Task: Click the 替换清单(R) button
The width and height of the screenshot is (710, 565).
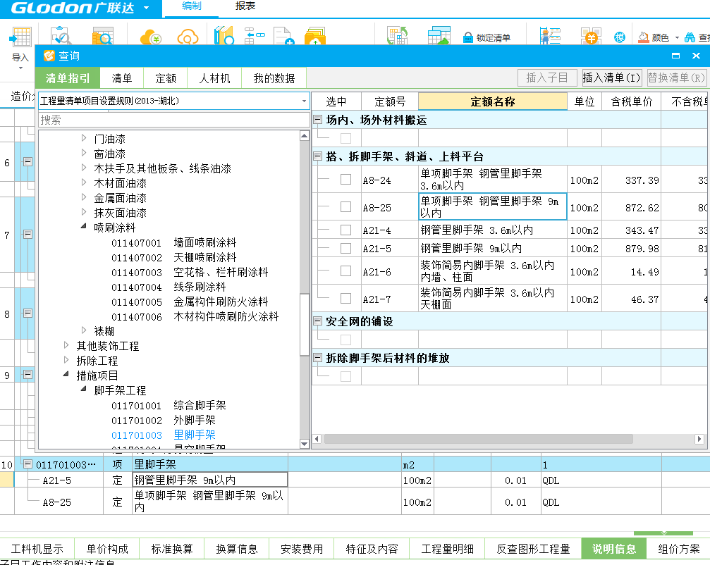Action: 676,77
